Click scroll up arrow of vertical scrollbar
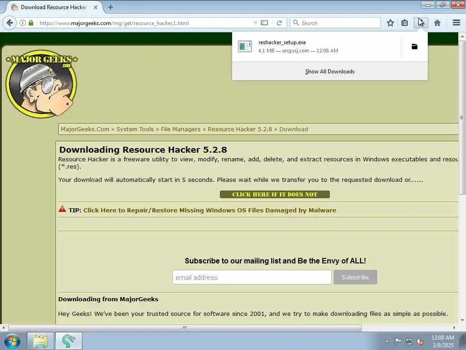466x350 pixels. point(462,36)
